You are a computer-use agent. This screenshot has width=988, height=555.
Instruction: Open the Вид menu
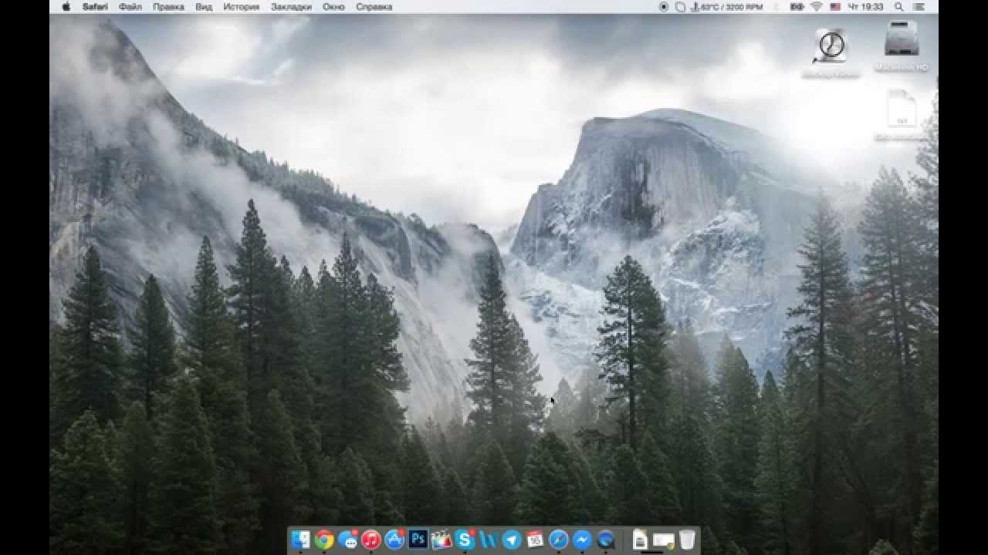pyautogui.click(x=204, y=6)
